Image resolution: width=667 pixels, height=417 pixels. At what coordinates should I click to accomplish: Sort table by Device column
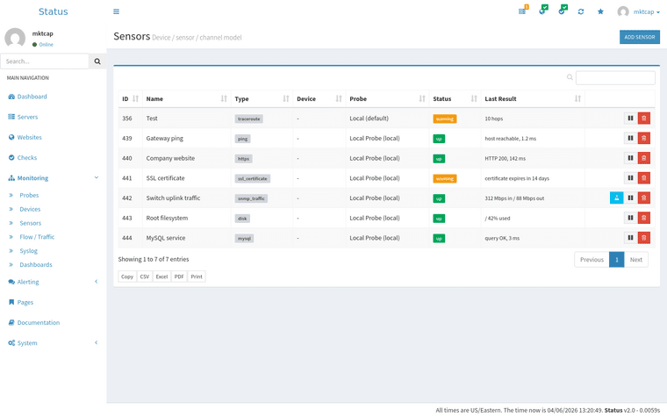pyautogui.click(x=319, y=98)
